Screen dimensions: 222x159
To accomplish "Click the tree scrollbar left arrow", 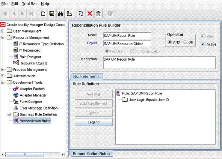I will [x=3, y=154].
